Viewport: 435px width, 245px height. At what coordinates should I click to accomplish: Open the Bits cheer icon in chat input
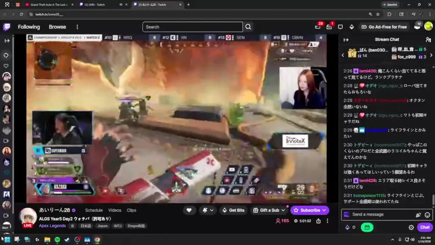click(x=418, y=215)
